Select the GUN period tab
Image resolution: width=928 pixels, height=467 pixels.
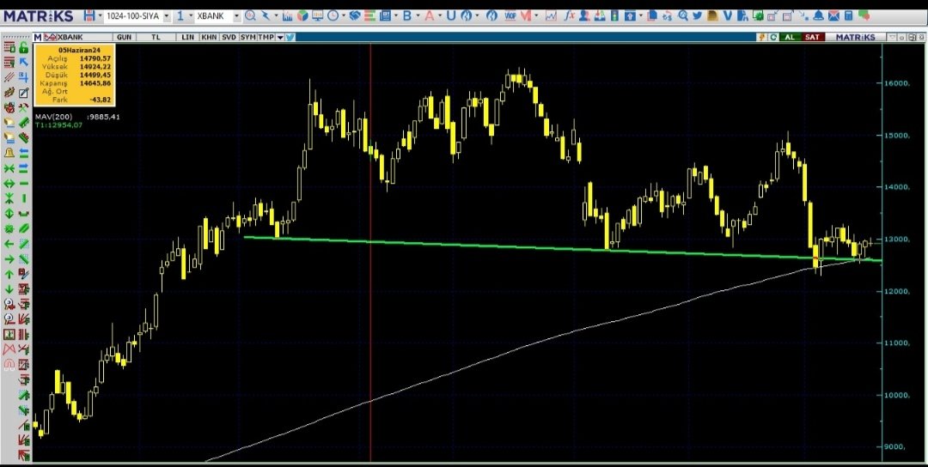[124, 37]
